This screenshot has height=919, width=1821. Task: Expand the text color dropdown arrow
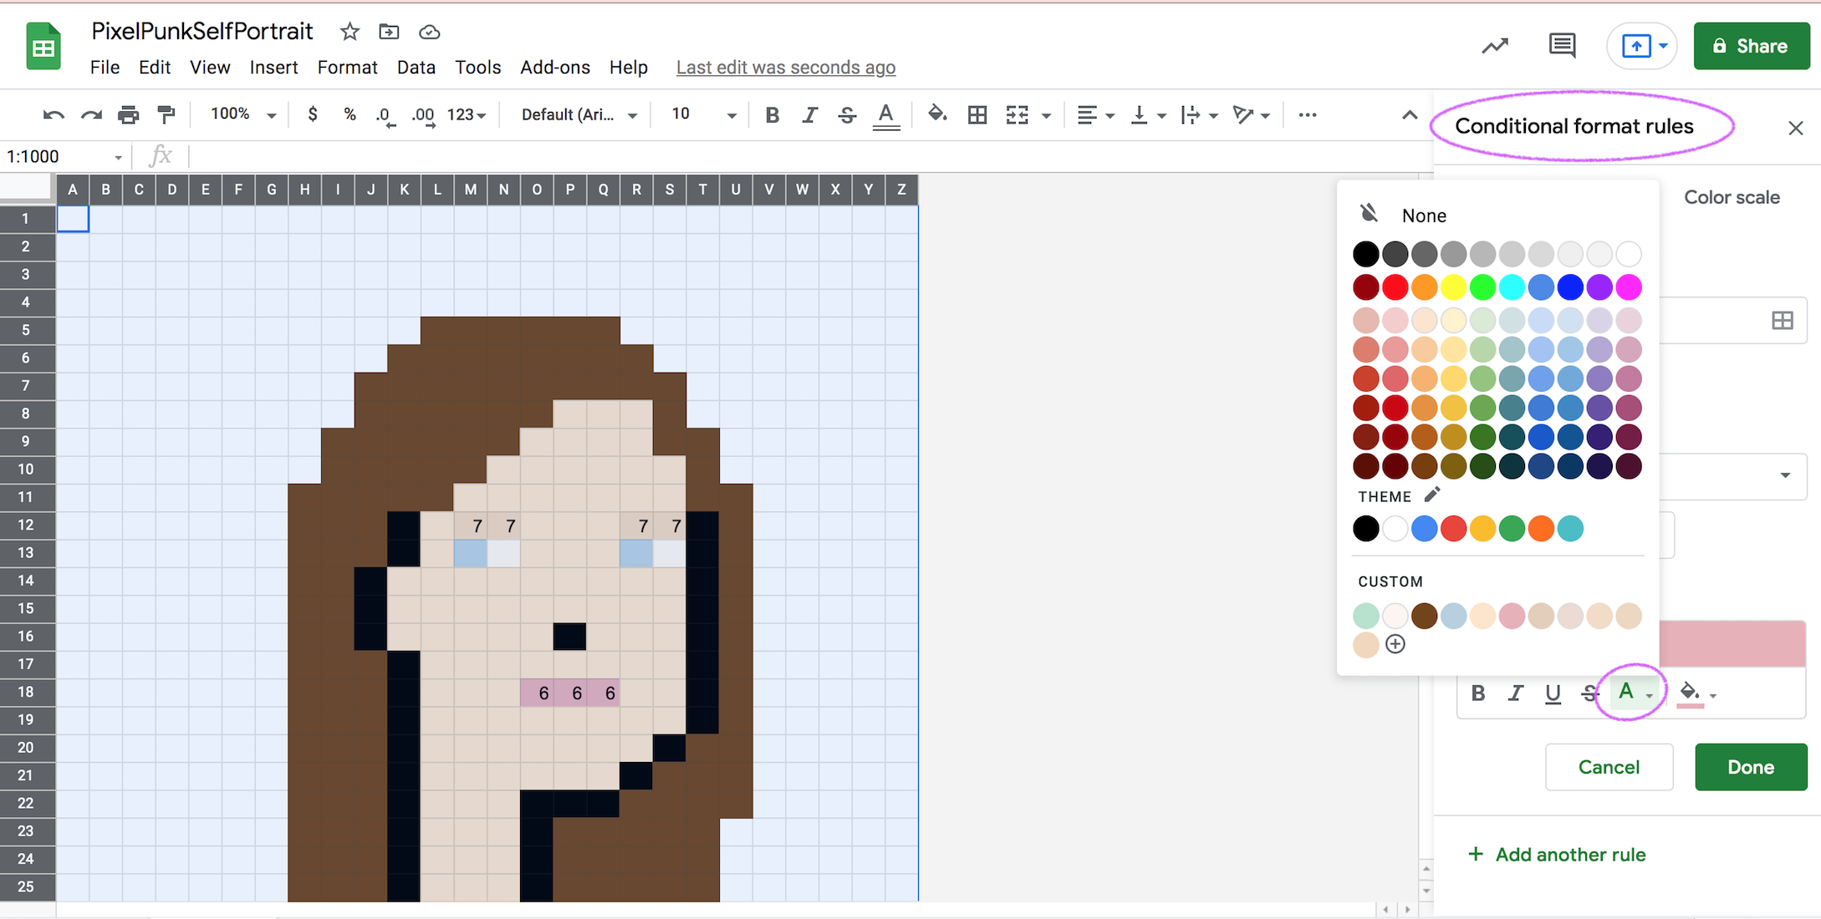pyautogui.click(x=1648, y=693)
